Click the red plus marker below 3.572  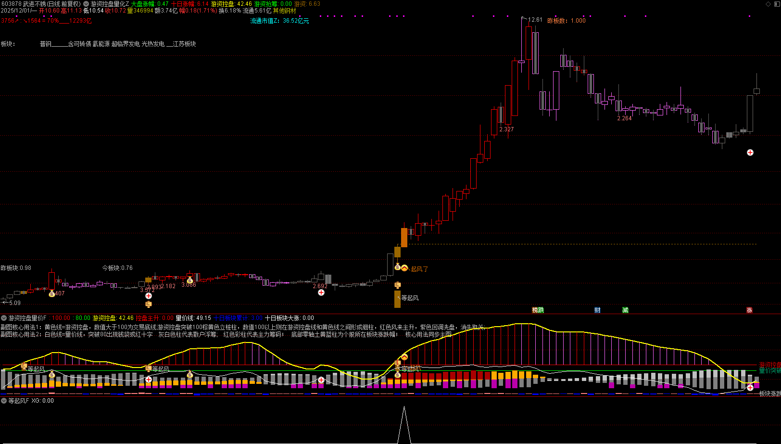click(x=149, y=296)
